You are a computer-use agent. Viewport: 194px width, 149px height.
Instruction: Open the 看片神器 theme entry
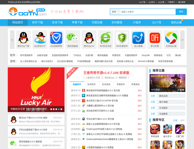tap(167, 102)
